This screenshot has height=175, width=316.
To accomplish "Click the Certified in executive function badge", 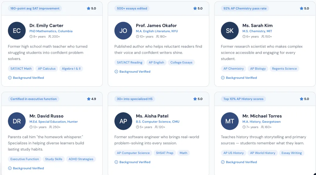I will (x=33, y=99).
